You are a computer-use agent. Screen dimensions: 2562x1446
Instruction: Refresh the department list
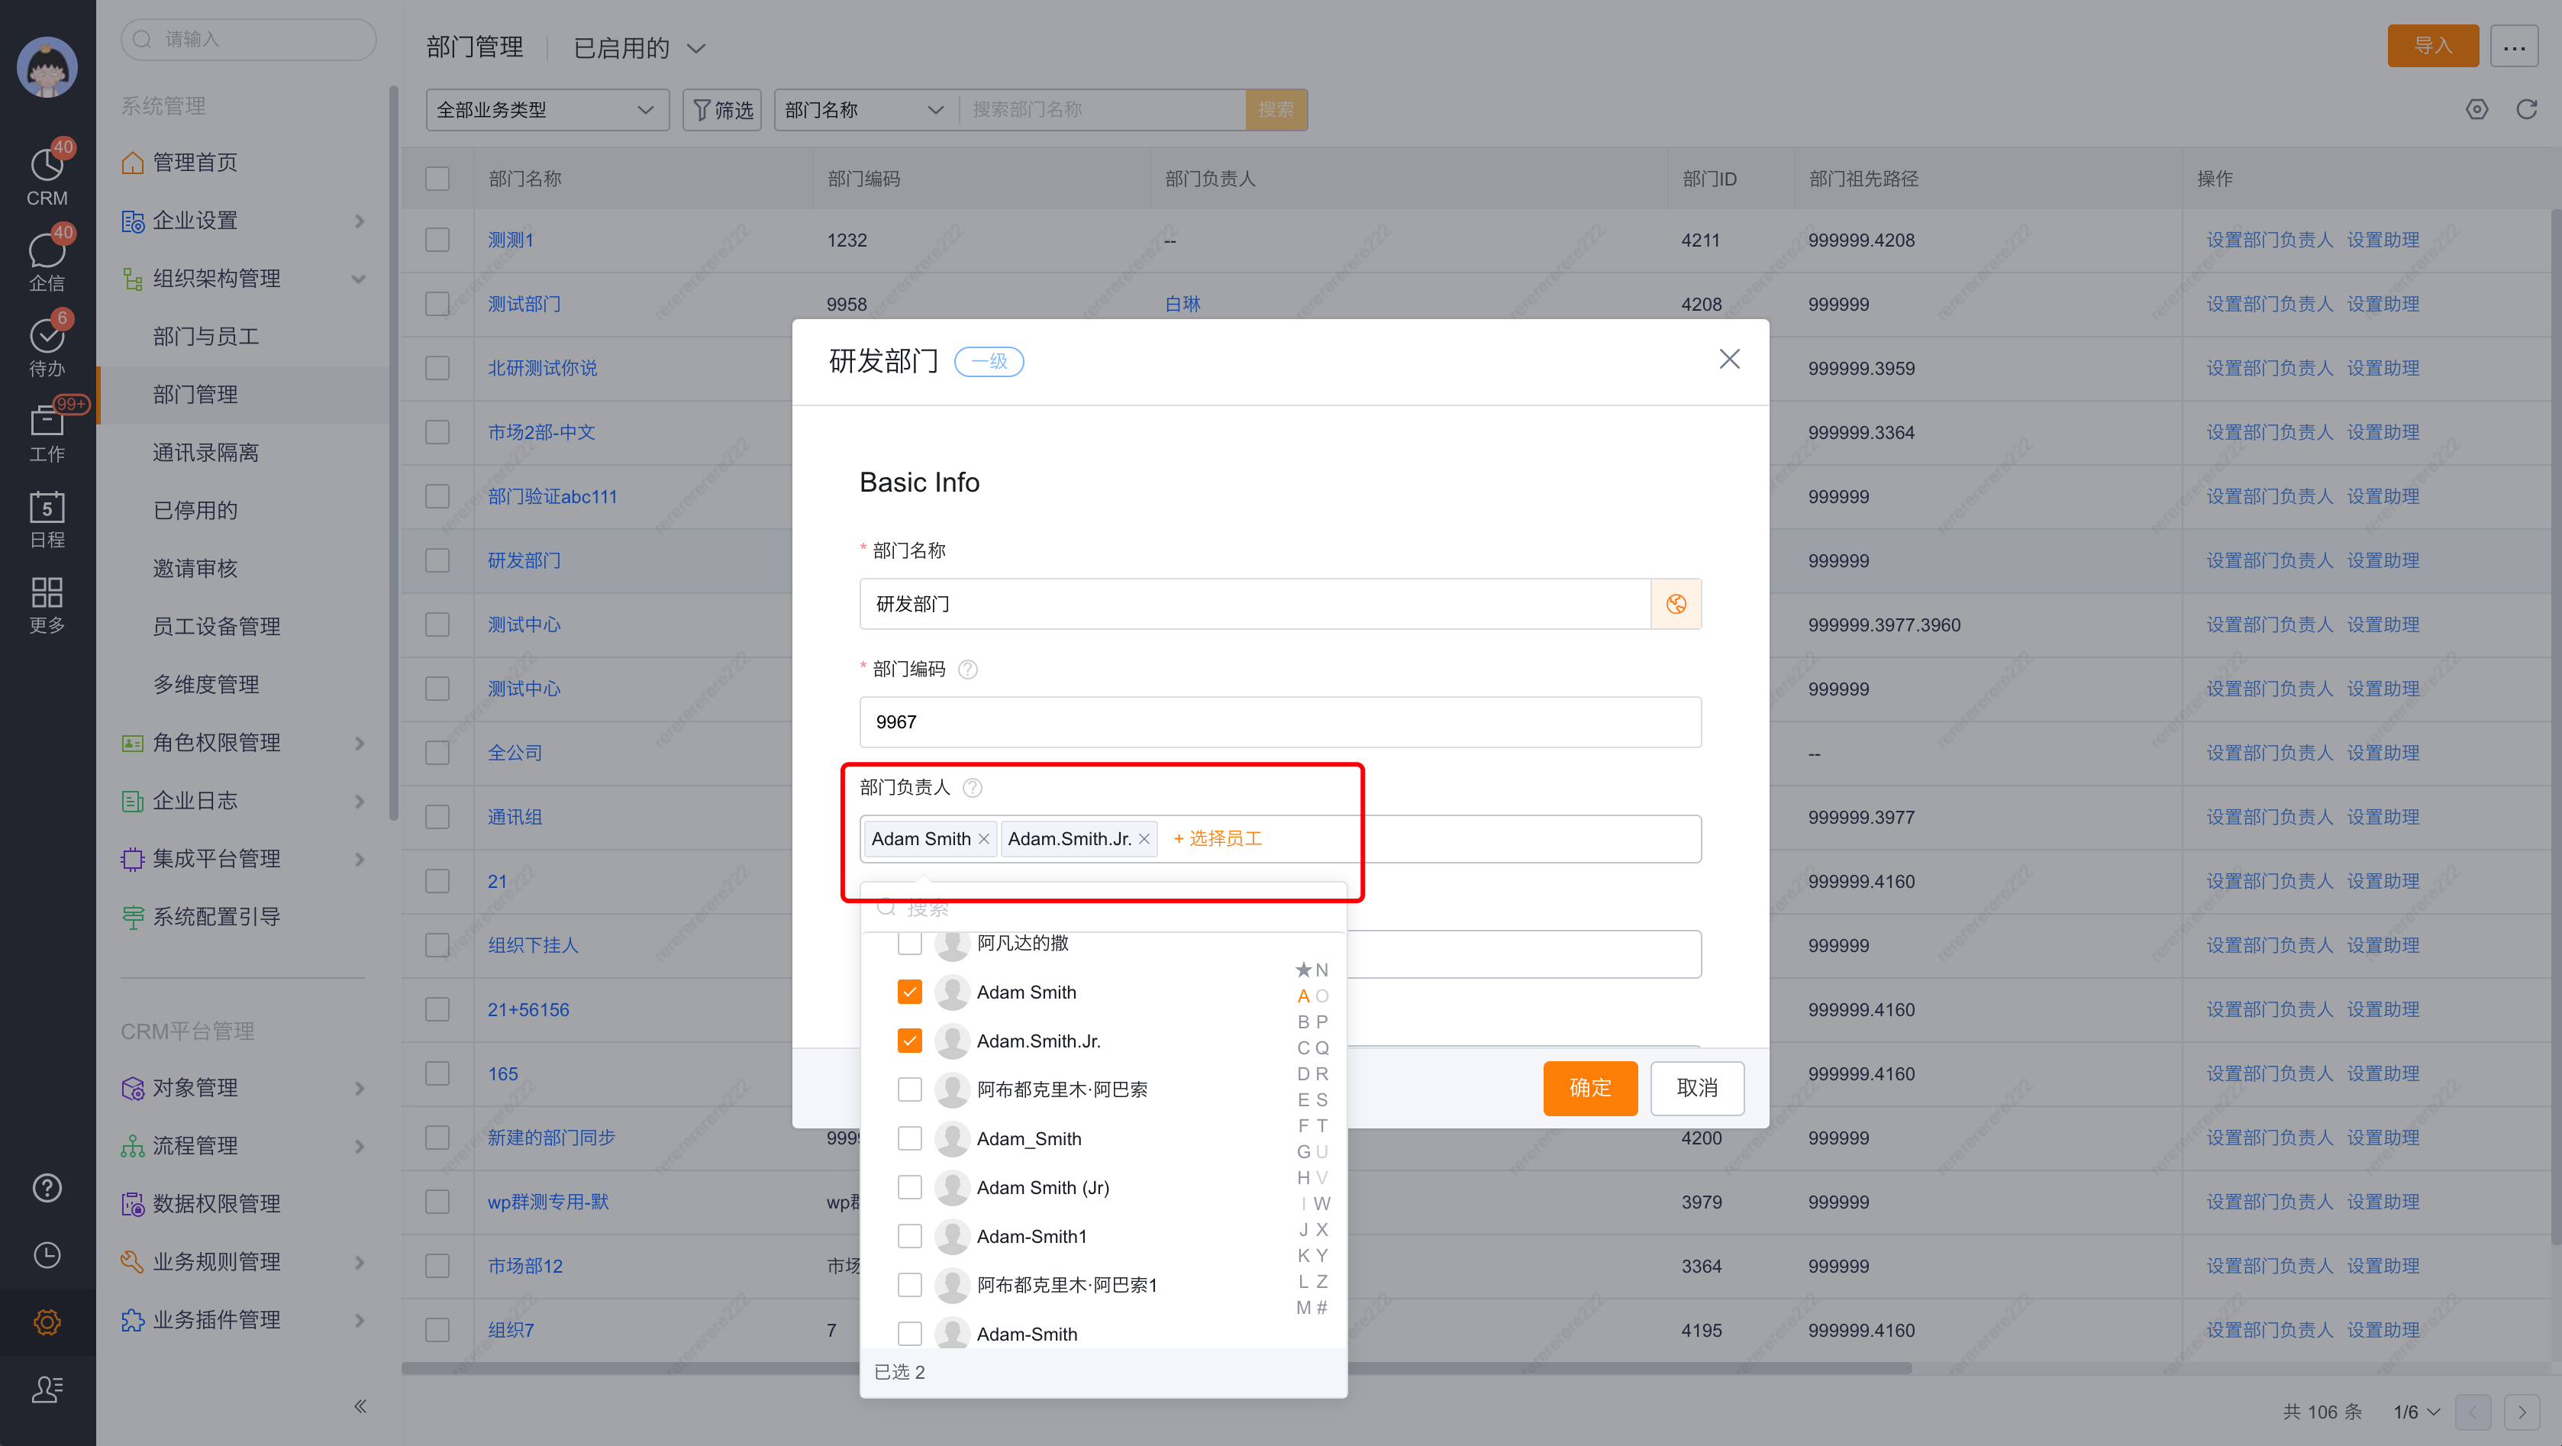pos(2526,109)
